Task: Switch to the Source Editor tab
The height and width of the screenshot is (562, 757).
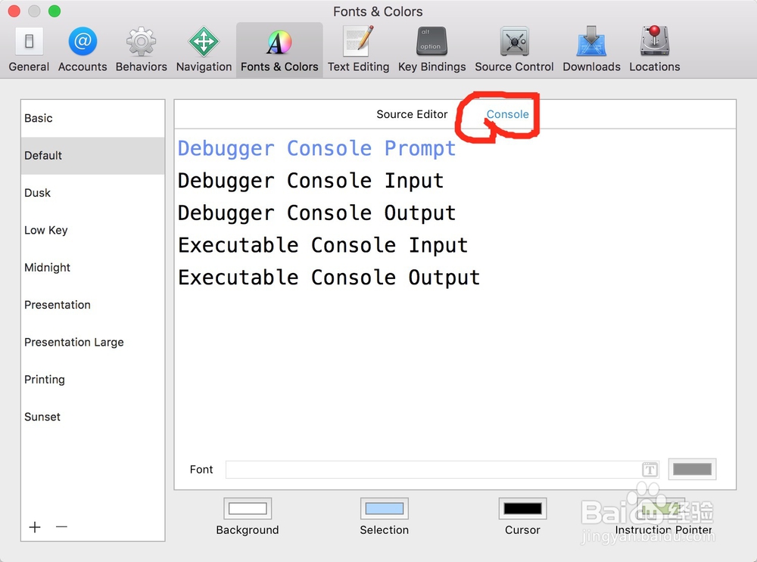Action: click(412, 114)
